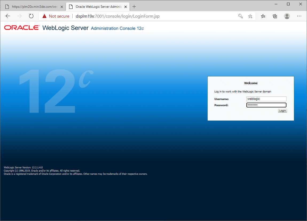Open the Collections icon
This screenshot has width=307, height=221.
point(275,16)
